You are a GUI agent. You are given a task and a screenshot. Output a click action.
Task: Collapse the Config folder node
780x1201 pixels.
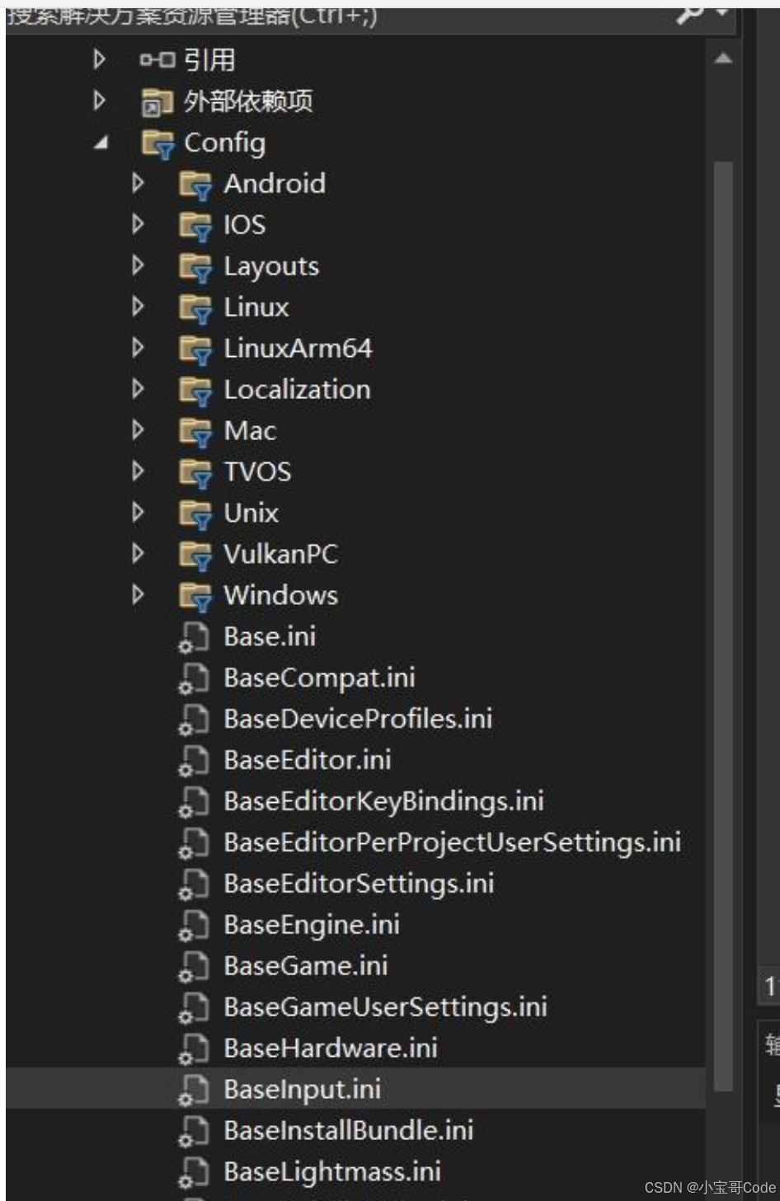[99, 142]
